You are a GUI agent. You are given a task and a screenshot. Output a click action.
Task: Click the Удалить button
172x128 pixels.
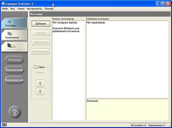41,33
